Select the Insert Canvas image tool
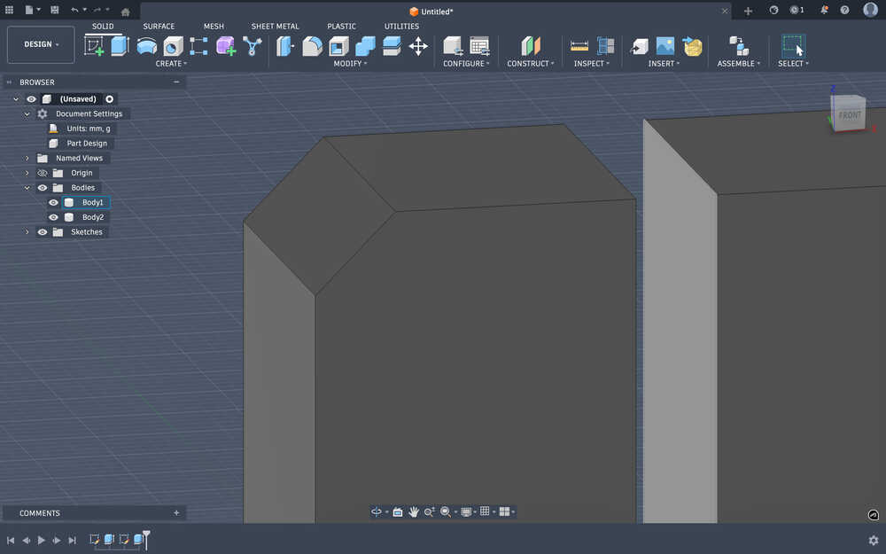The width and height of the screenshot is (886, 554). pos(665,46)
